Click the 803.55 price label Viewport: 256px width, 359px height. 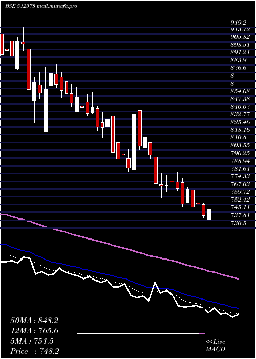[x=240, y=145]
